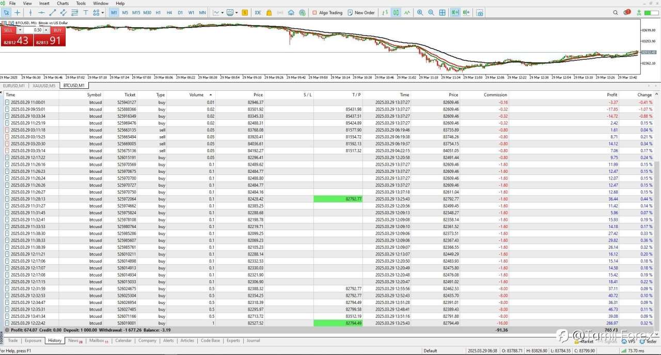Open the MetaEditor IDE
Screen dimensions: 661x355
tap(258, 12)
